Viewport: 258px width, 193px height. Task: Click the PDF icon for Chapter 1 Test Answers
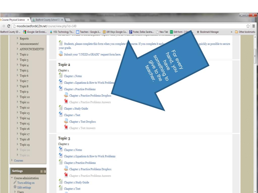66,127
